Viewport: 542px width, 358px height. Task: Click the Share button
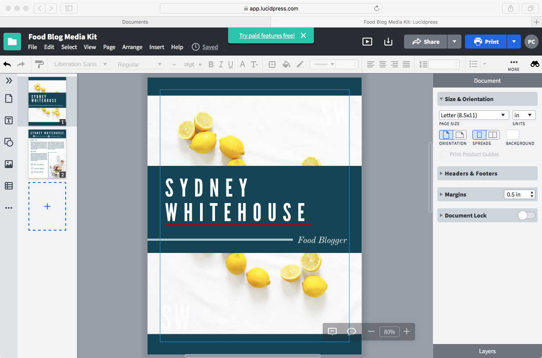pos(426,42)
